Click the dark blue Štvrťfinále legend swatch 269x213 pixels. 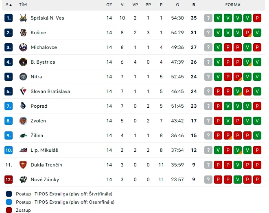[9, 194]
